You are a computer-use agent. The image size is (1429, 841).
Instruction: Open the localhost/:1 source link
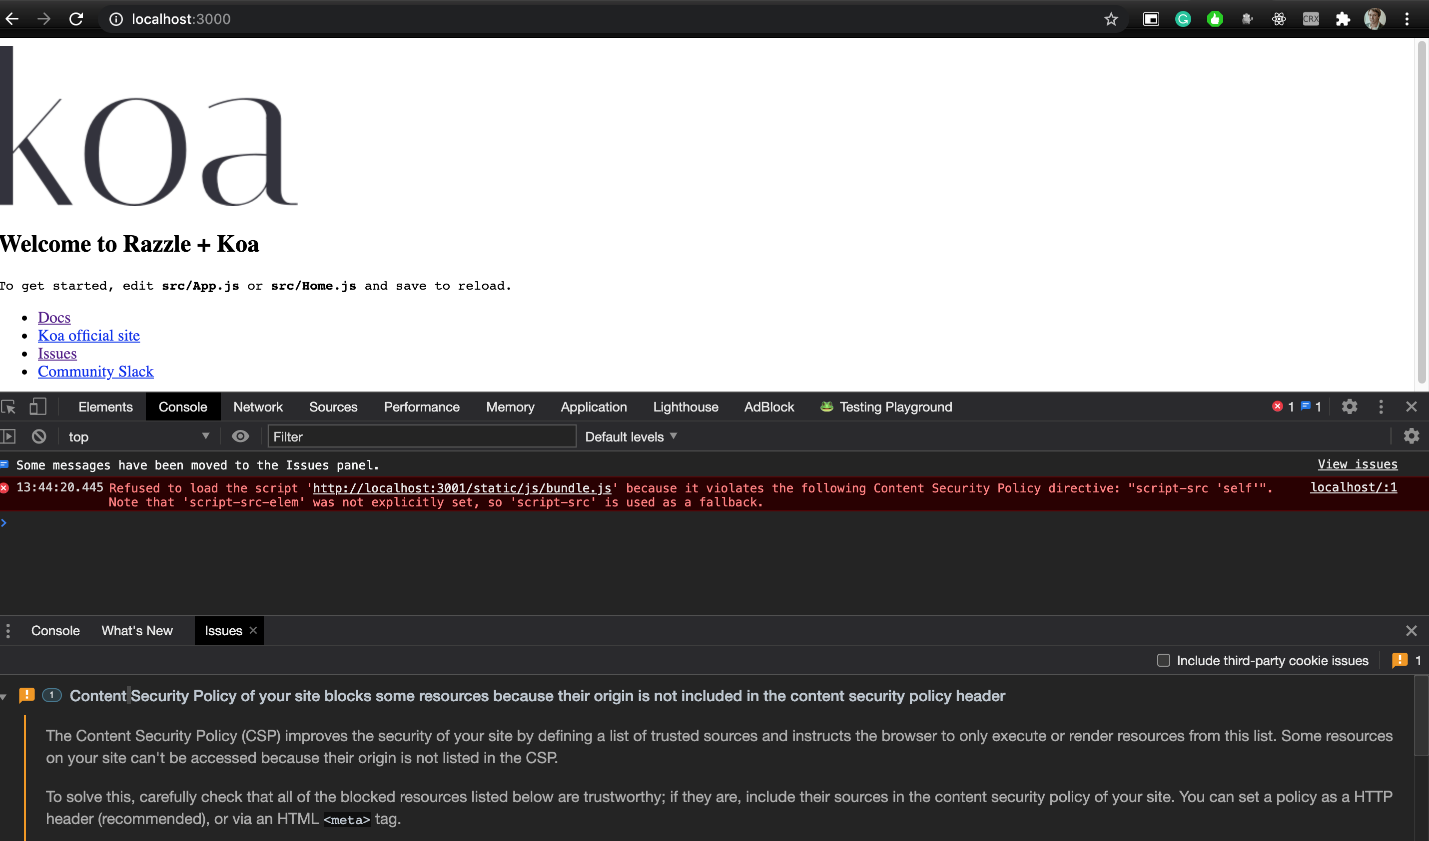tap(1353, 487)
